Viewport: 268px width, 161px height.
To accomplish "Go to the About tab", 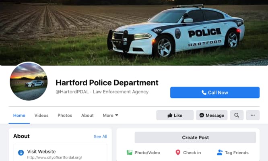I will 87,116.
